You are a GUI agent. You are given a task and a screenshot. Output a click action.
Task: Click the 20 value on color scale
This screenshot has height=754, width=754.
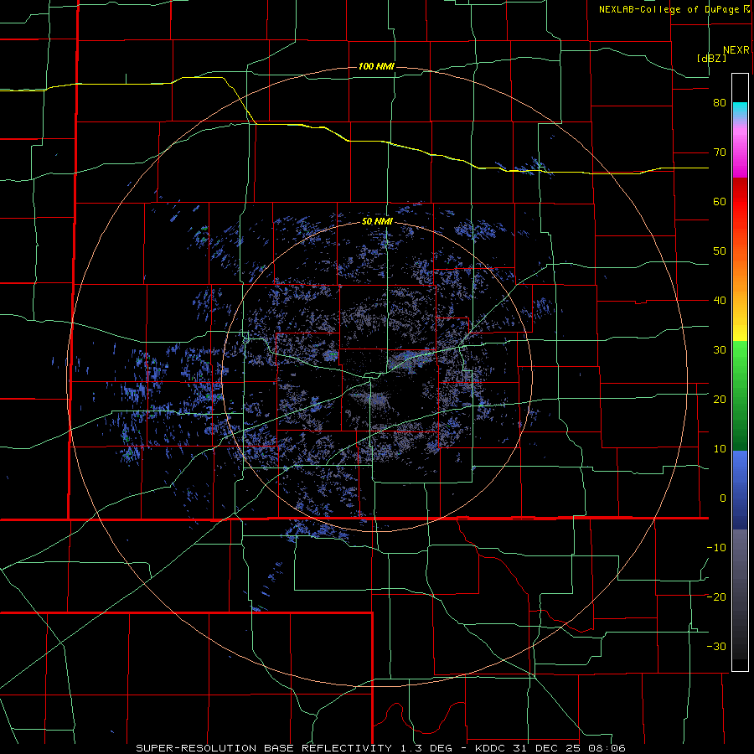[720, 400]
